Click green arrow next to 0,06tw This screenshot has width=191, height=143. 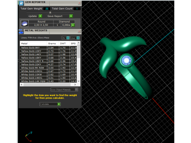coord(73,25)
